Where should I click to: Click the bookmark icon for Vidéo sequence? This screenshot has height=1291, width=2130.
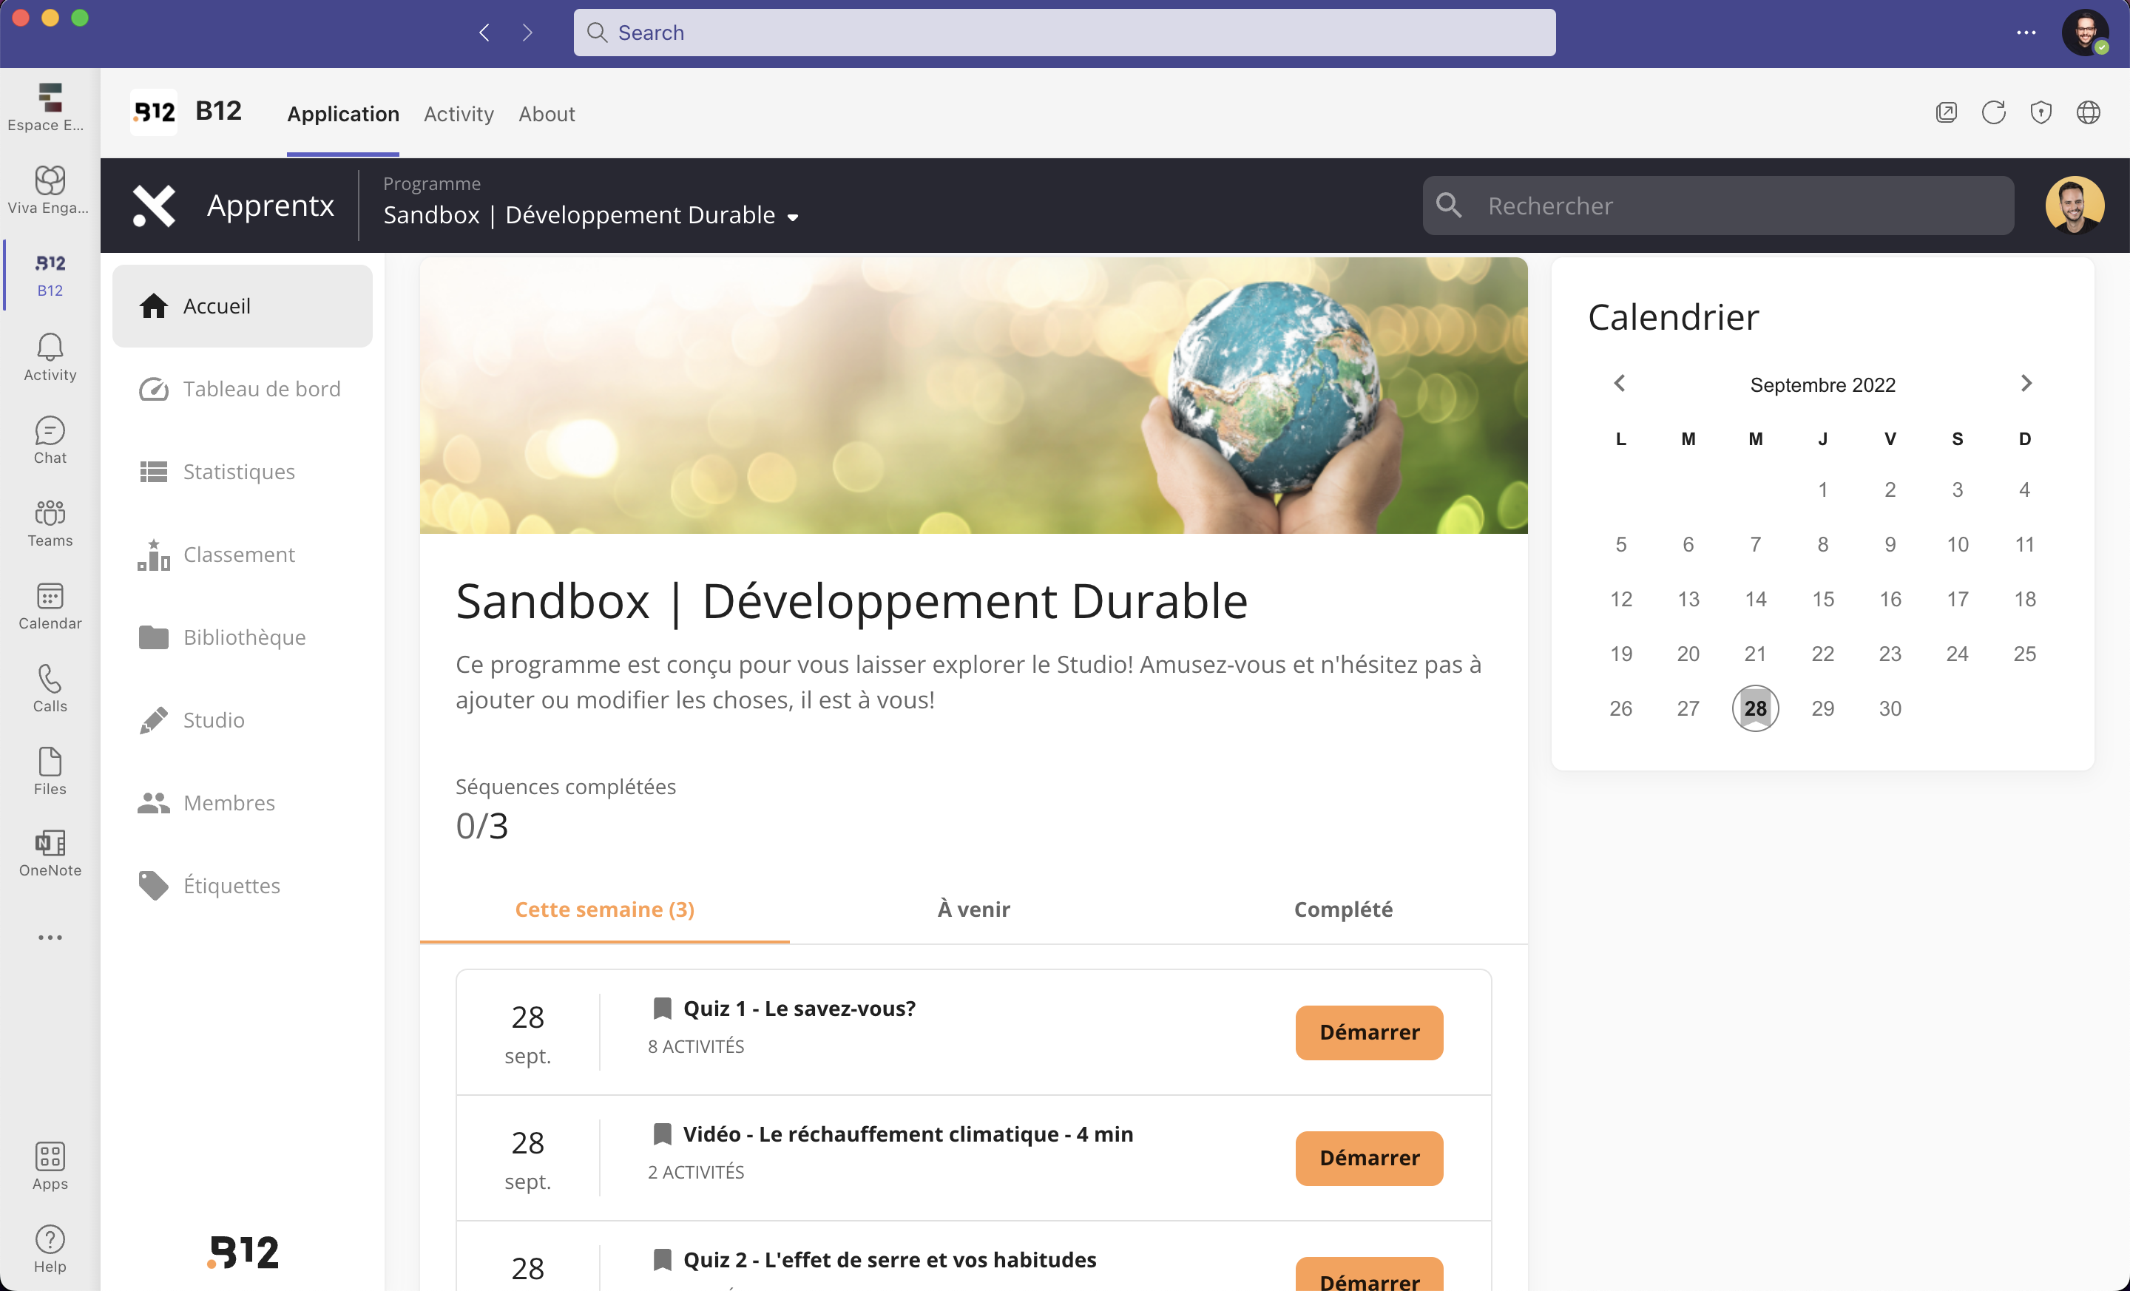point(662,1134)
